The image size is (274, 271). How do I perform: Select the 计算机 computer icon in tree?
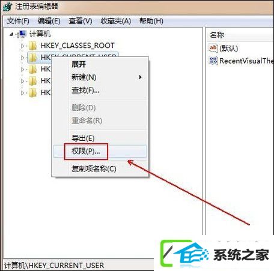22,34
